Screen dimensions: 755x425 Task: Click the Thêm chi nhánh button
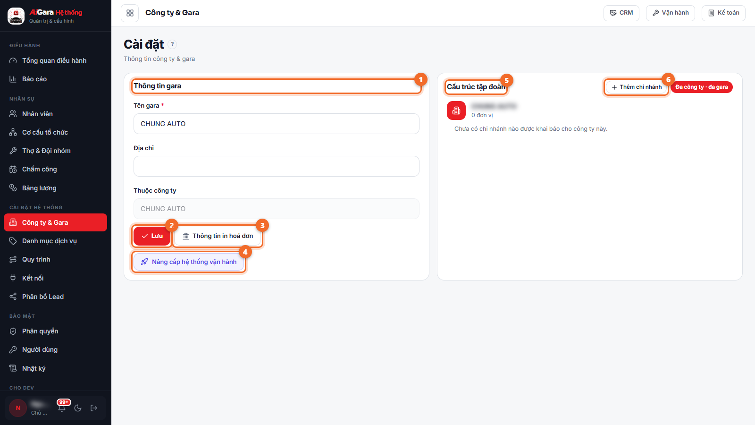coord(637,87)
